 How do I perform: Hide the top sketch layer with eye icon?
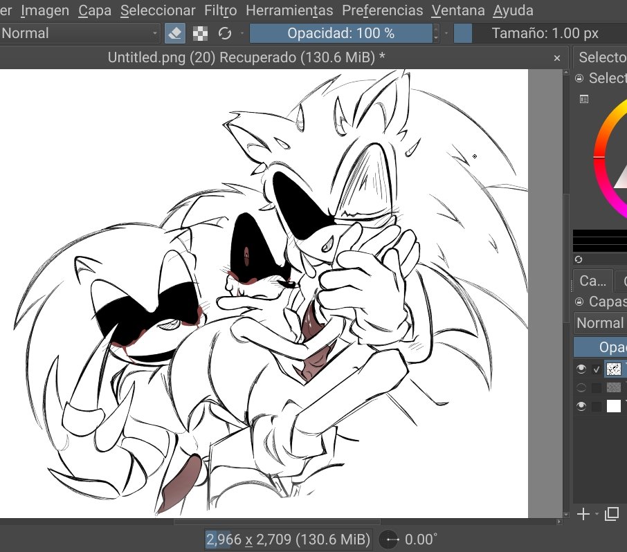pos(581,369)
